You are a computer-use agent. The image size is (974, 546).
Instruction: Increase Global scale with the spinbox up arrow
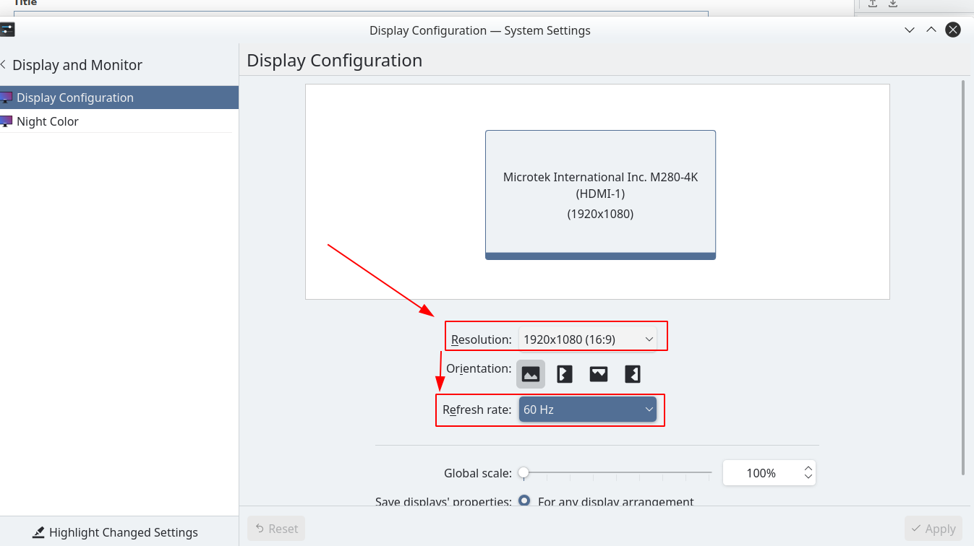[x=808, y=469]
